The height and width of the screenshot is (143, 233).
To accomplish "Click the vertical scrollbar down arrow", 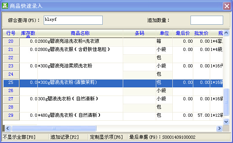I will click(226, 122).
